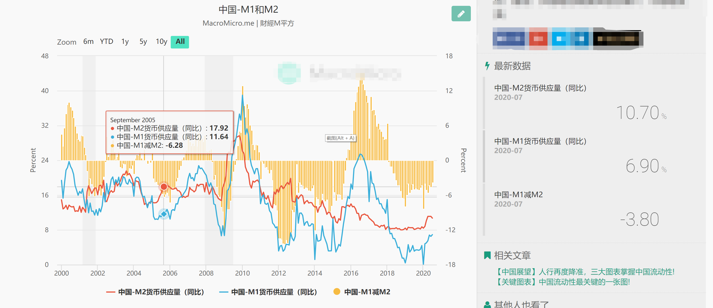Click the person icon beside 其他人也看了
The image size is (713, 308).
point(487,304)
